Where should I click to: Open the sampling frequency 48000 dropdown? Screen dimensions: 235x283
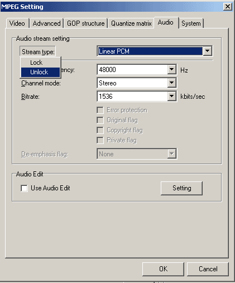[171, 69]
